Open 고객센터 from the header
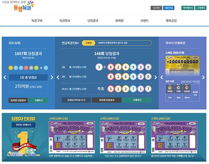This screenshot has height=164, width=209. point(201,8)
